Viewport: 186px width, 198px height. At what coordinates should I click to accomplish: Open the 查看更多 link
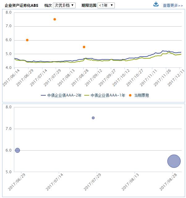pyautogui.click(x=173, y=5)
